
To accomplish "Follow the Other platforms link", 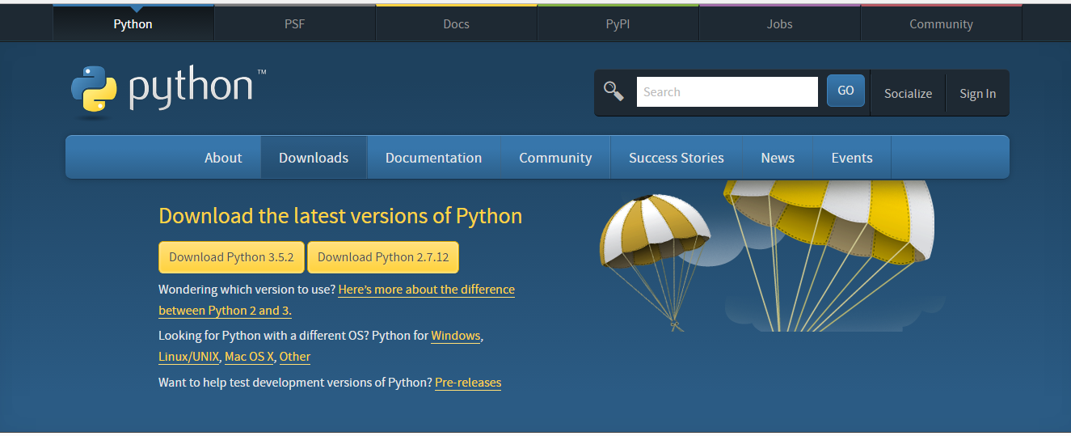I will pyautogui.click(x=295, y=357).
